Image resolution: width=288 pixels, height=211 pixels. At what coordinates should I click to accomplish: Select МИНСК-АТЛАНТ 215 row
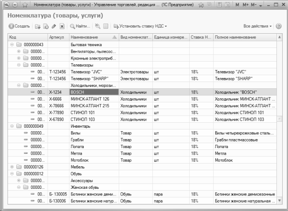point(142,106)
